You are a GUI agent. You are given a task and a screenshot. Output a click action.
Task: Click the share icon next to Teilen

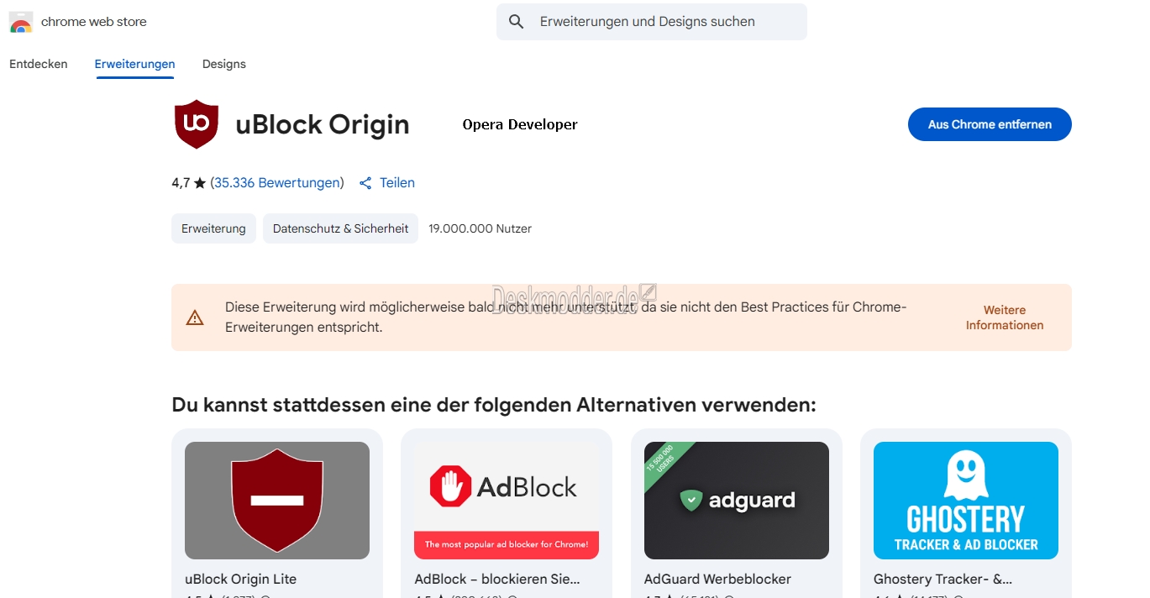[365, 183]
